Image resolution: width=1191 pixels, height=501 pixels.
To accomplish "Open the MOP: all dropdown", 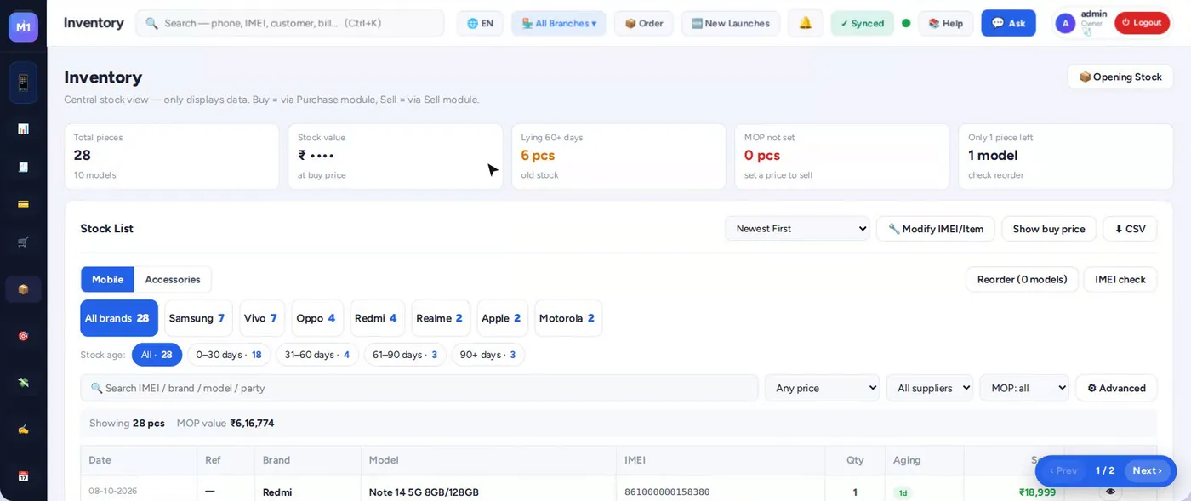I will pos(1024,388).
